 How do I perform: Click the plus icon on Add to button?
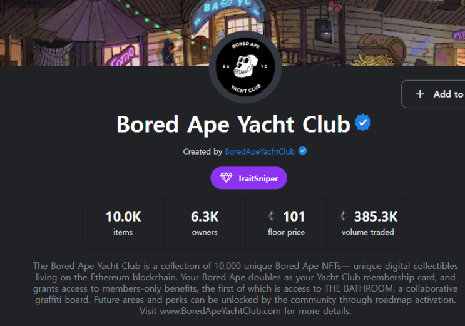tap(420, 94)
